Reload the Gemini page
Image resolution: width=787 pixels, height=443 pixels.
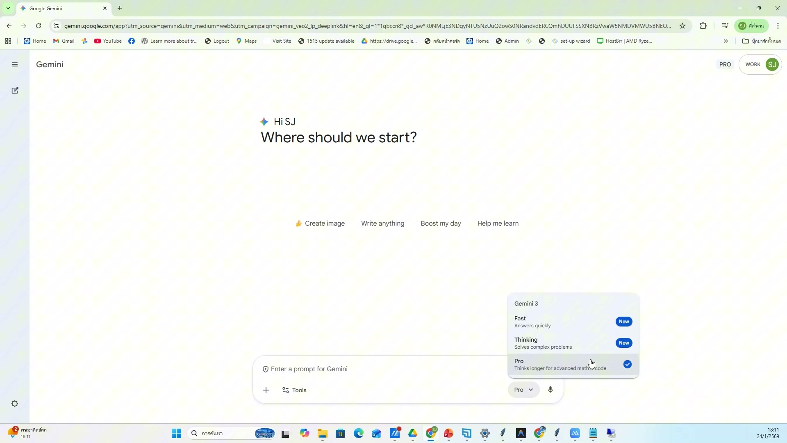(39, 26)
